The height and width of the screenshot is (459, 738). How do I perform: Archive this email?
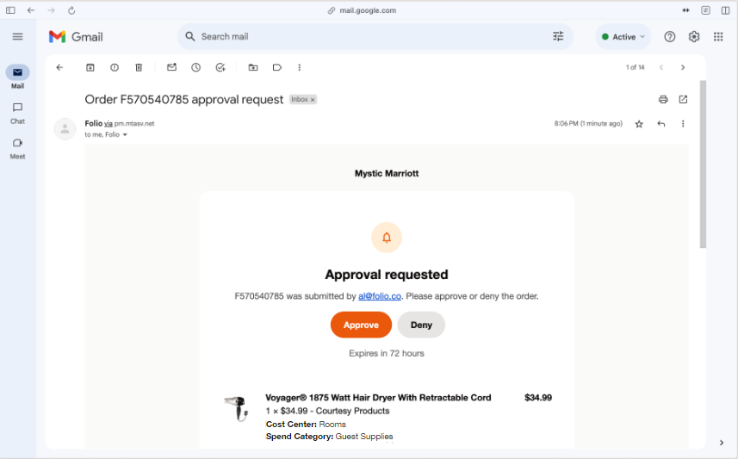[90, 67]
